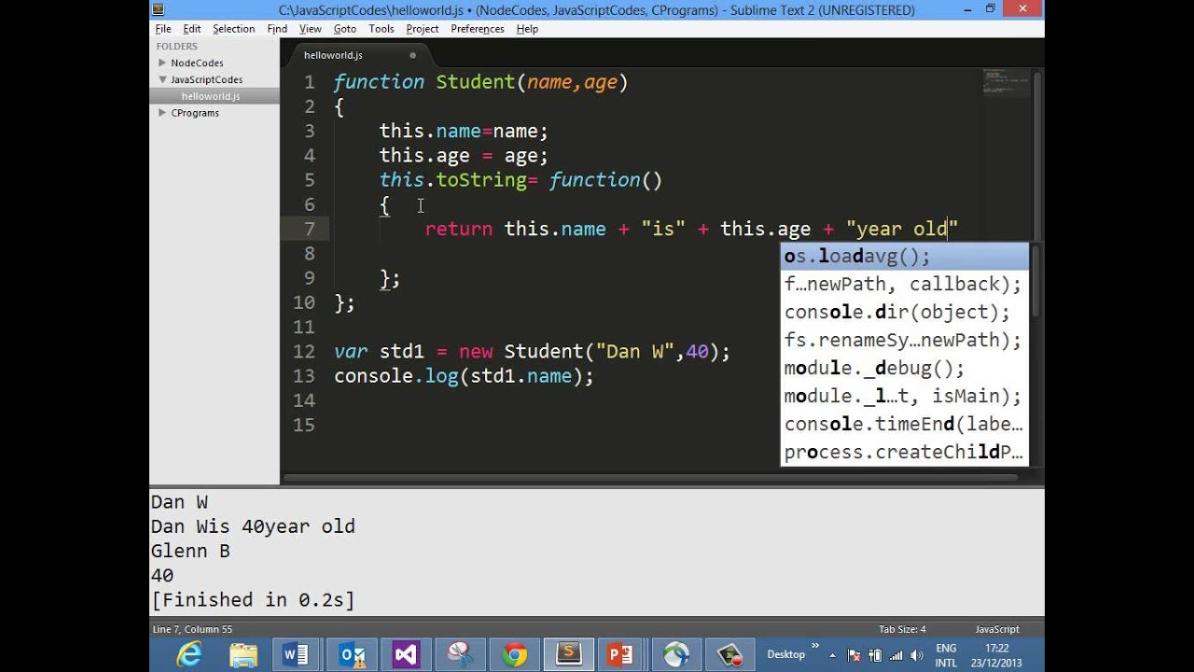Image resolution: width=1194 pixels, height=672 pixels.
Task: Click 'toString' on code line 5
Action: [481, 180]
